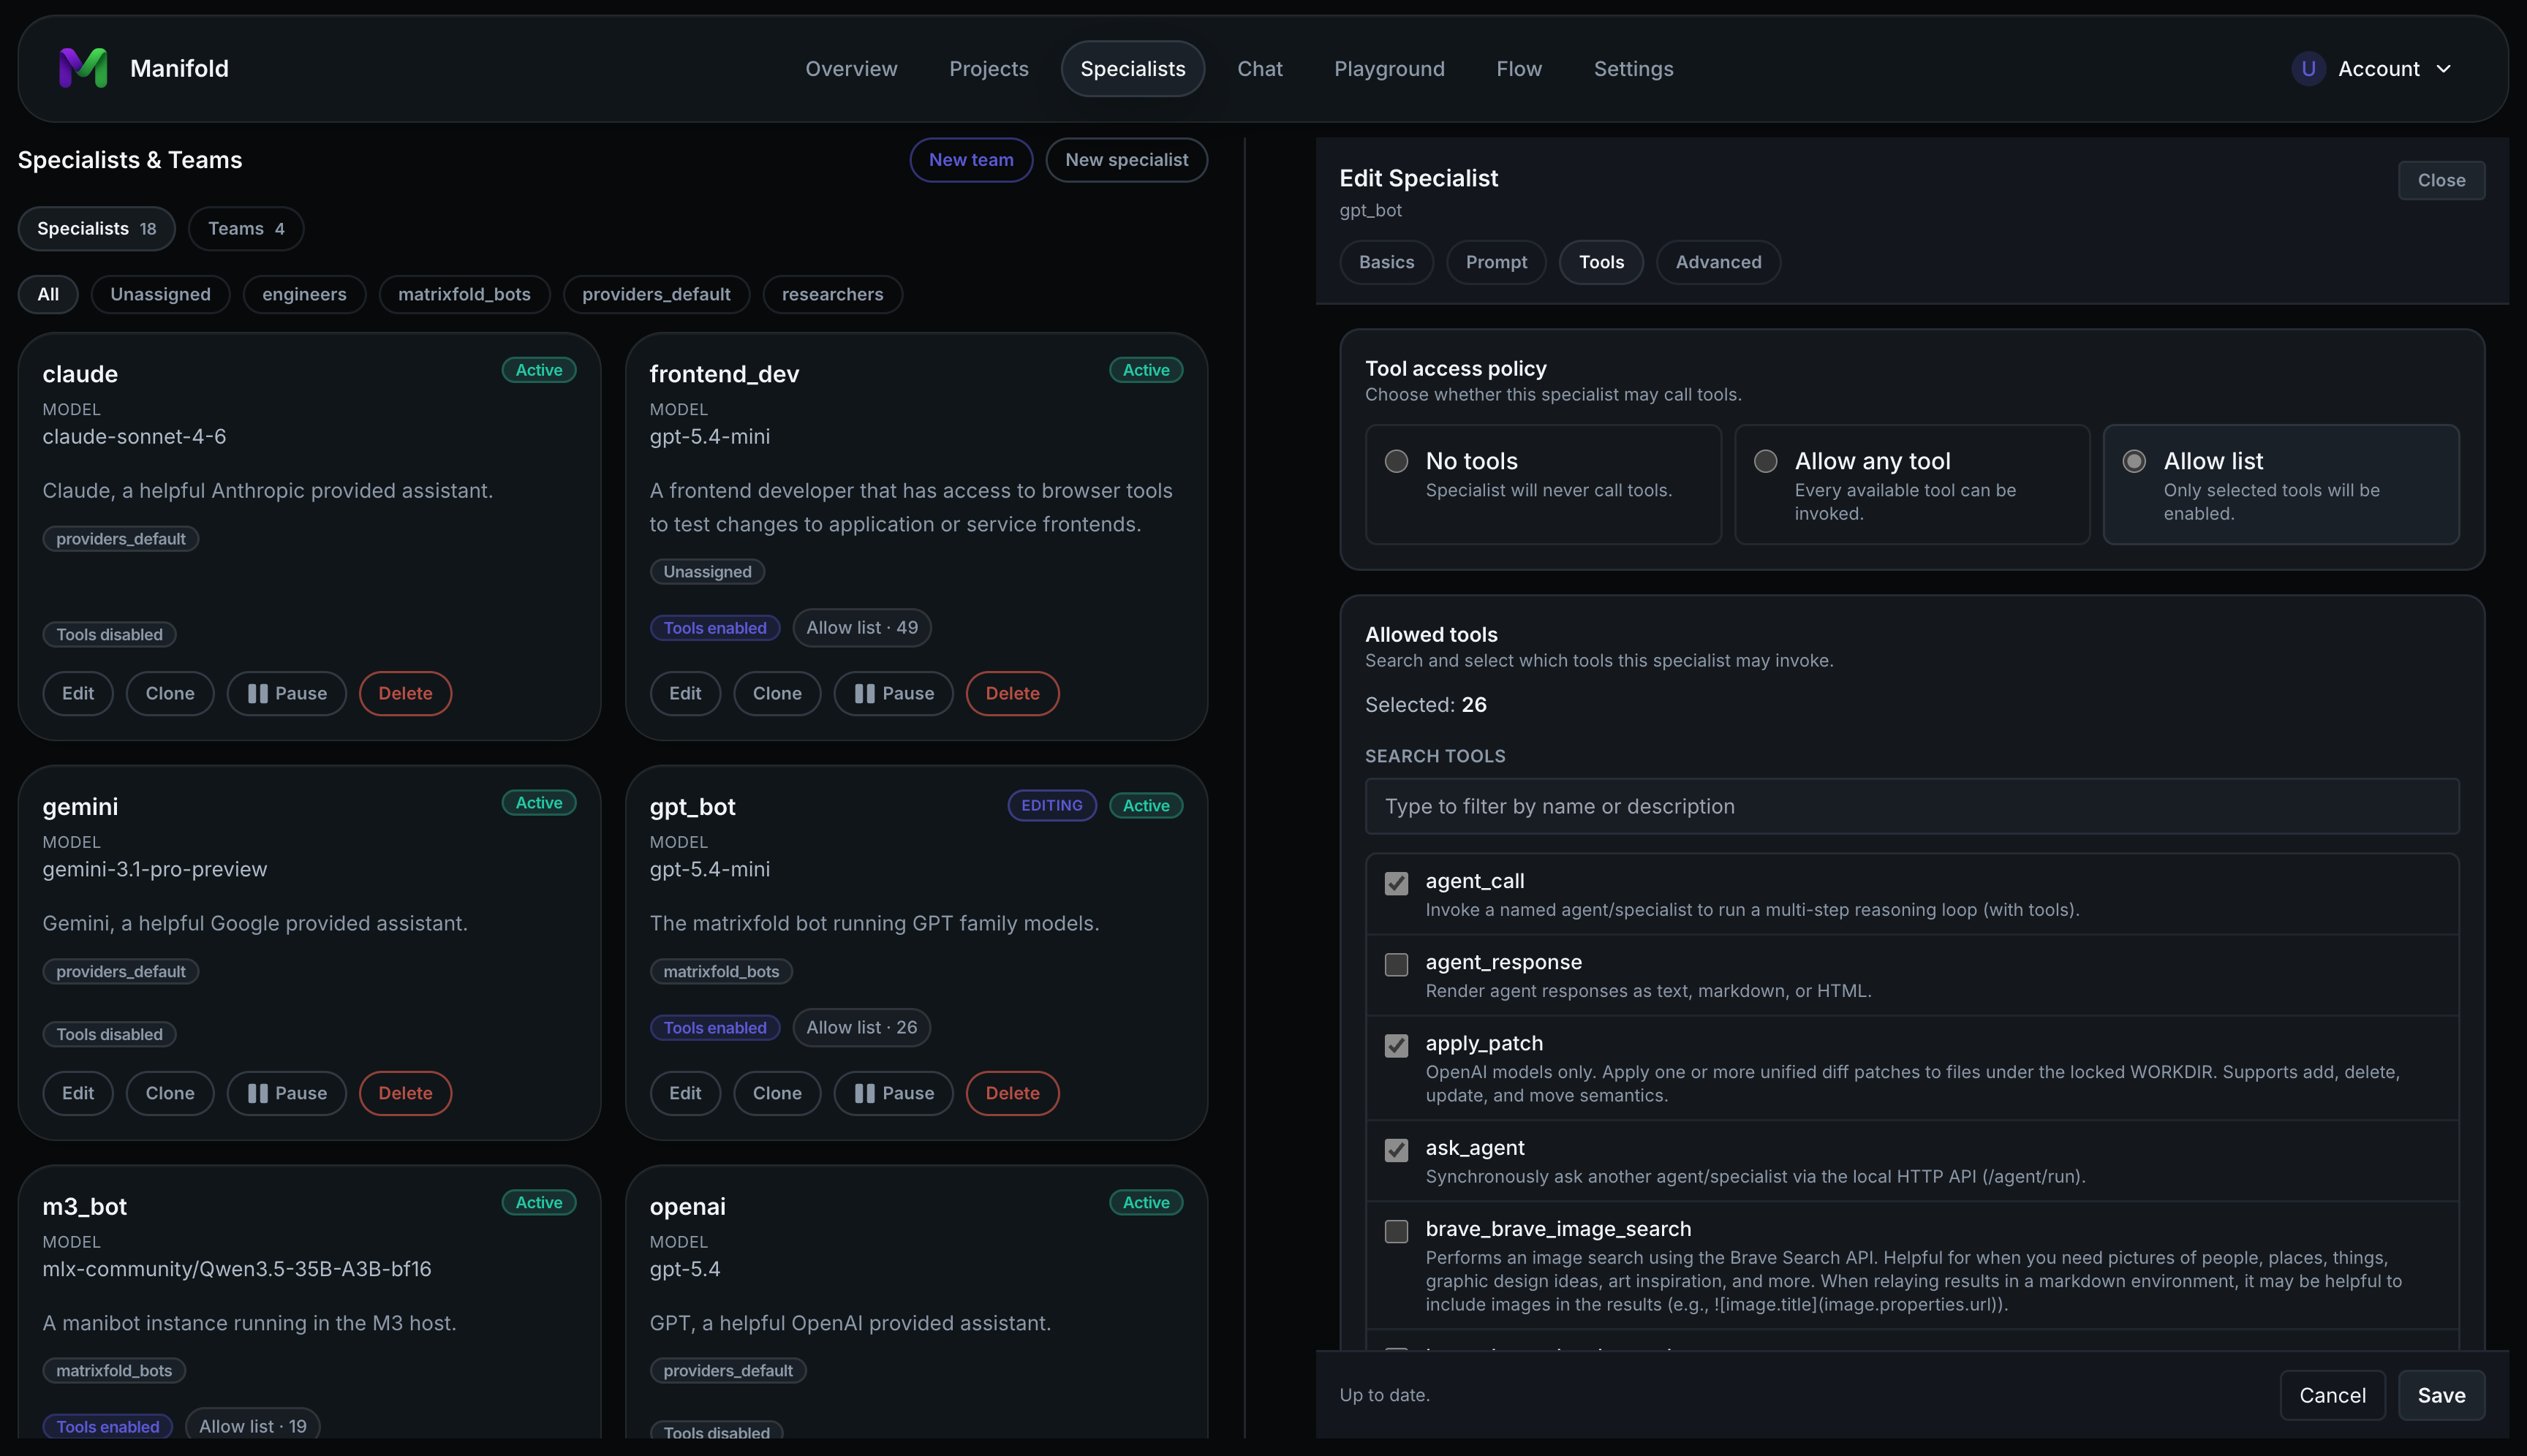Screen dimensions: 2527x1456
Task: Edit the claude specialist
Action: point(78,693)
